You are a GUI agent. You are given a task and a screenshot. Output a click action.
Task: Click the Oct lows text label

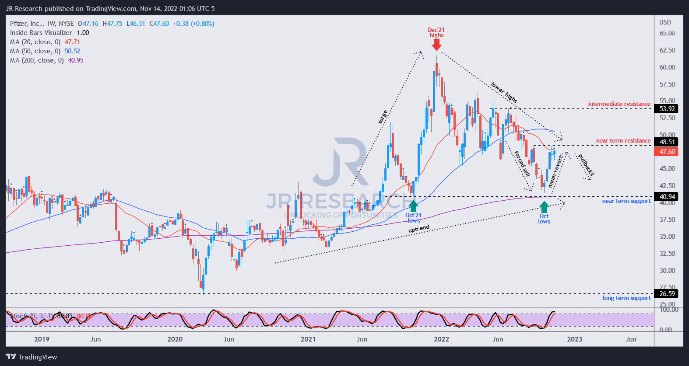pos(544,219)
